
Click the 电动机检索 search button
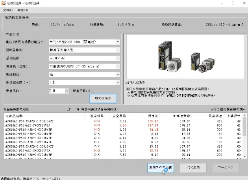[103, 98]
